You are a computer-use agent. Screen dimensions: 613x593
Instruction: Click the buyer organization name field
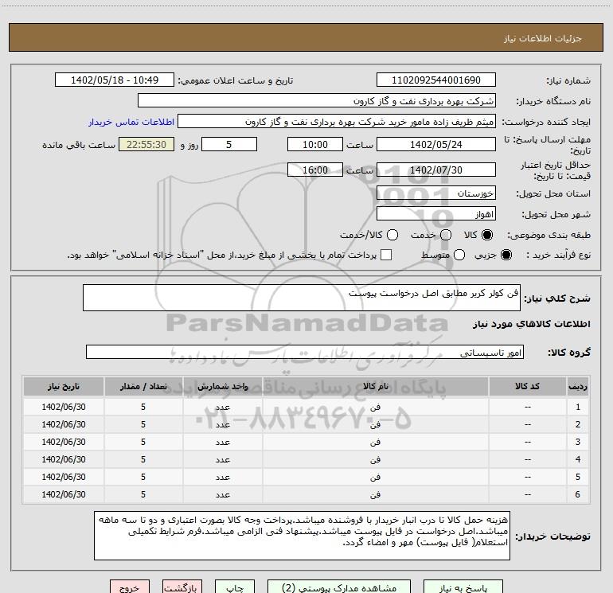coord(317,100)
